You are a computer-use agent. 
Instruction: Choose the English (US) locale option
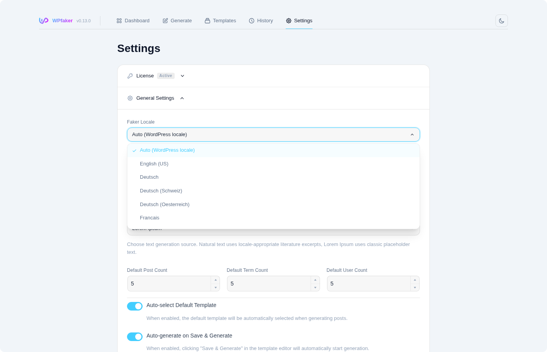pos(154,164)
